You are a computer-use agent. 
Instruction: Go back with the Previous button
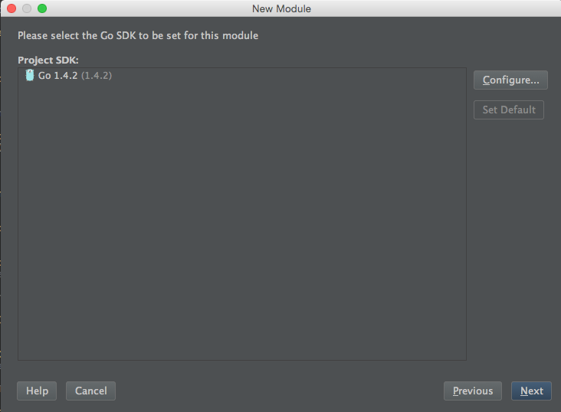click(x=473, y=391)
